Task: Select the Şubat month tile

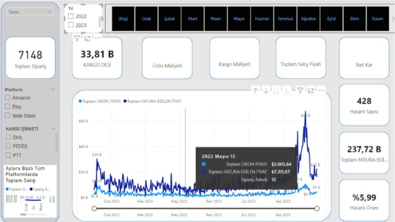Action: [169, 18]
